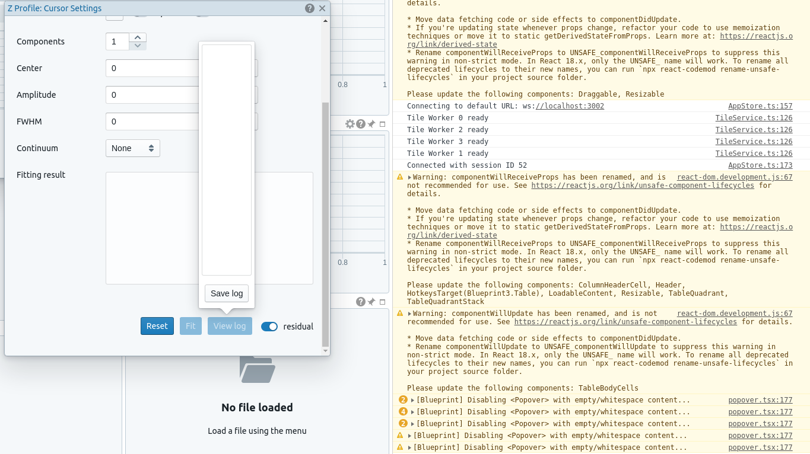Screen dimensions: 810x454
Task: Disable the residual toggle
Action: point(269,327)
